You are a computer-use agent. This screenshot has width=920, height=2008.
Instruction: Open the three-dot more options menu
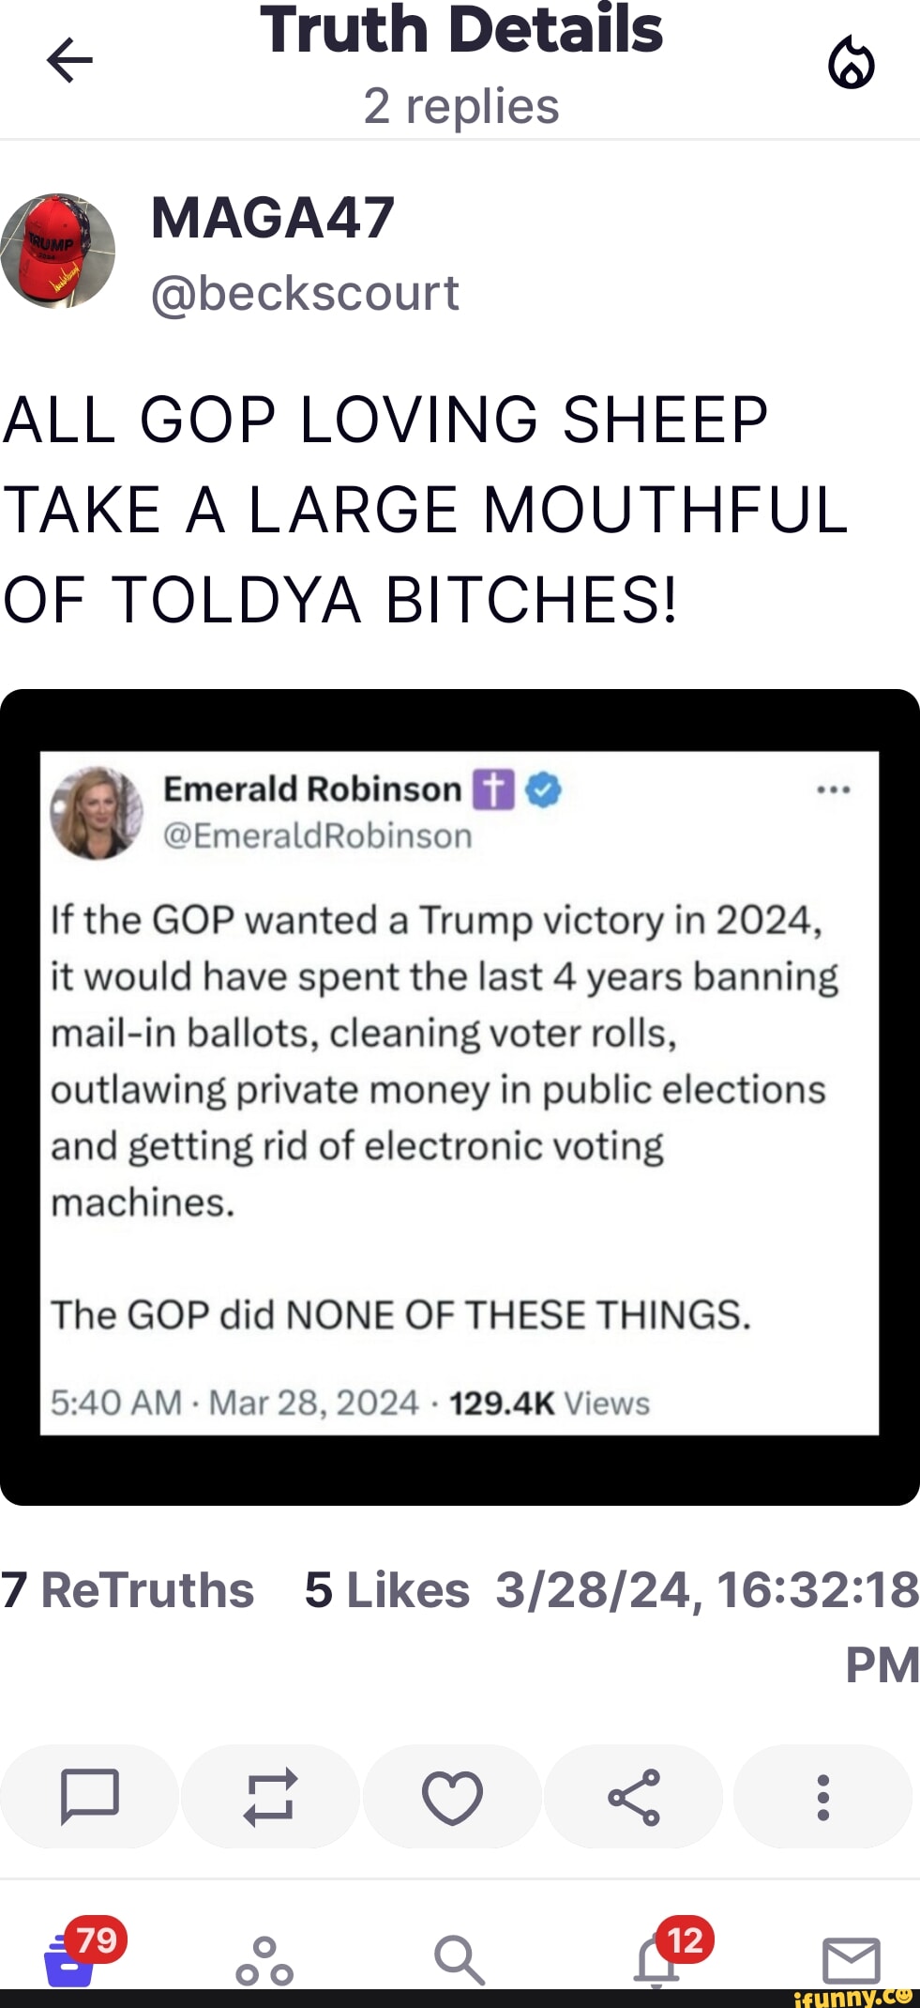click(822, 1796)
